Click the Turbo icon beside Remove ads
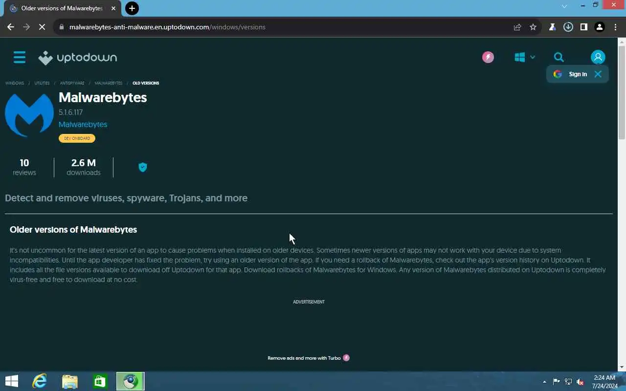626x391 pixels. [x=346, y=358]
